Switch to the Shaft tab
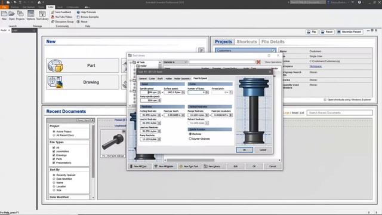The height and width of the screenshot is (215, 382). coord(160,78)
